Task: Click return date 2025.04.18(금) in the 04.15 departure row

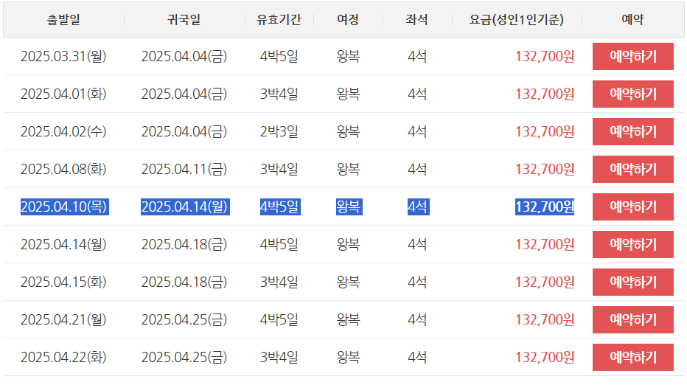Action: 184,282
